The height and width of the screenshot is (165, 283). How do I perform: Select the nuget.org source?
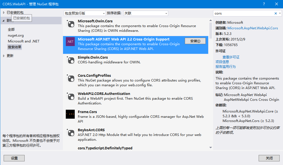pos(16,35)
